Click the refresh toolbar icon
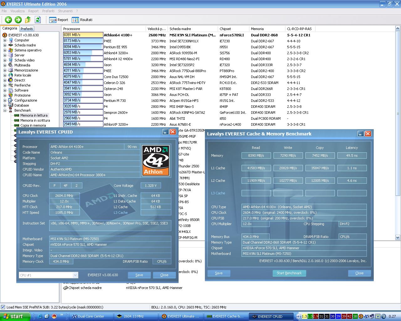Viewport: 401px width, 321px height. pos(38,20)
